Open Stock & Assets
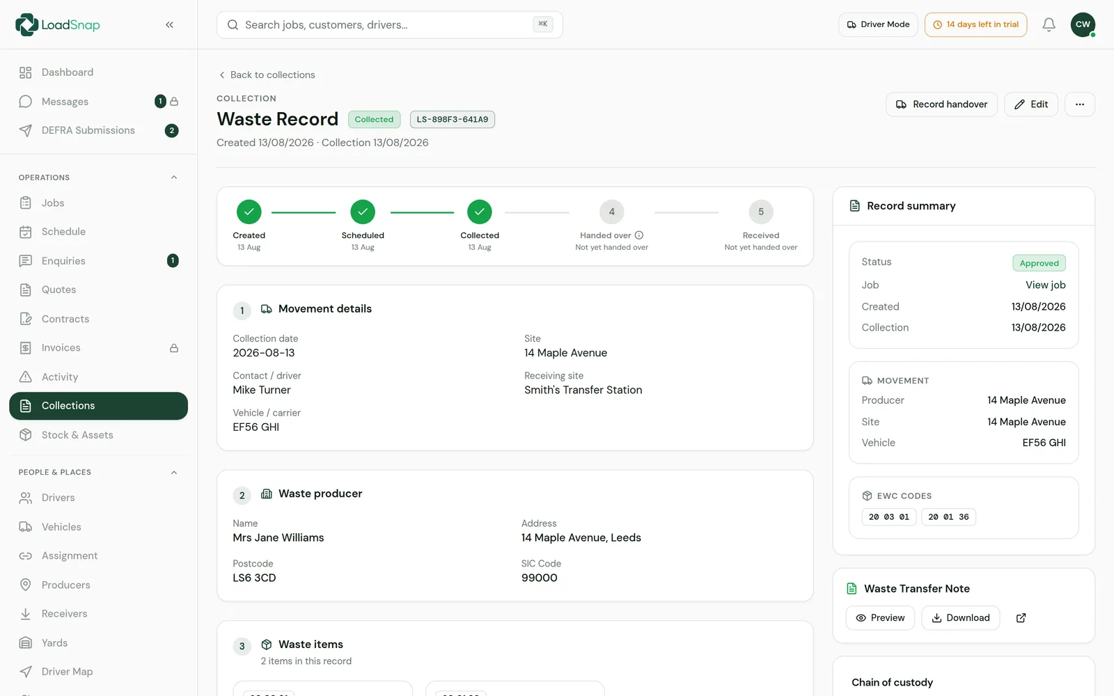 98,435
